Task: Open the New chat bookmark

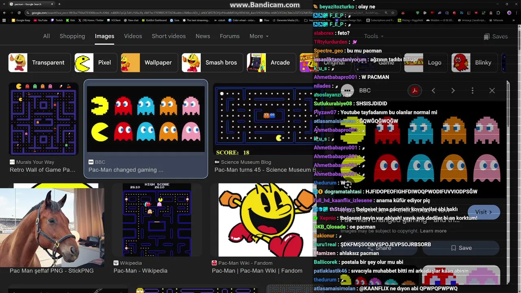Action: pos(131,20)
